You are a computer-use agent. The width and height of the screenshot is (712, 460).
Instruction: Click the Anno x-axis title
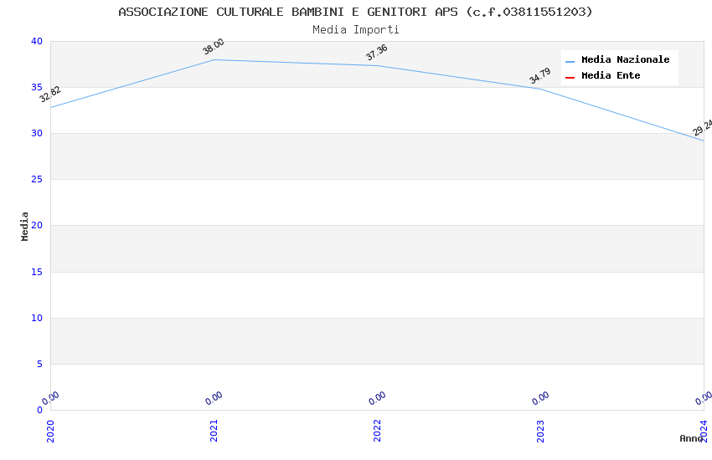tap(691, 438)
